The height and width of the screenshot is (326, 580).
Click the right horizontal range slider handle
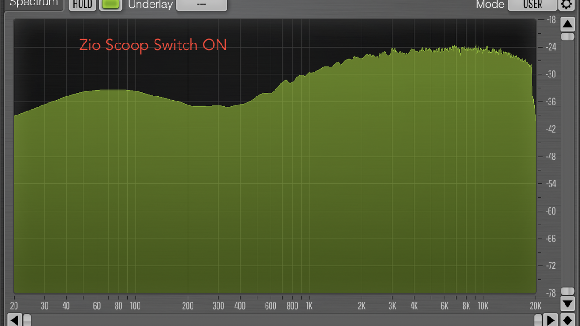[538, 320]
